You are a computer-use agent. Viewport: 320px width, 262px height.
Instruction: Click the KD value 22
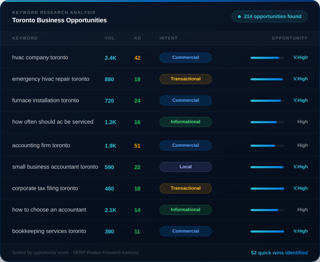tap(137, 167)
